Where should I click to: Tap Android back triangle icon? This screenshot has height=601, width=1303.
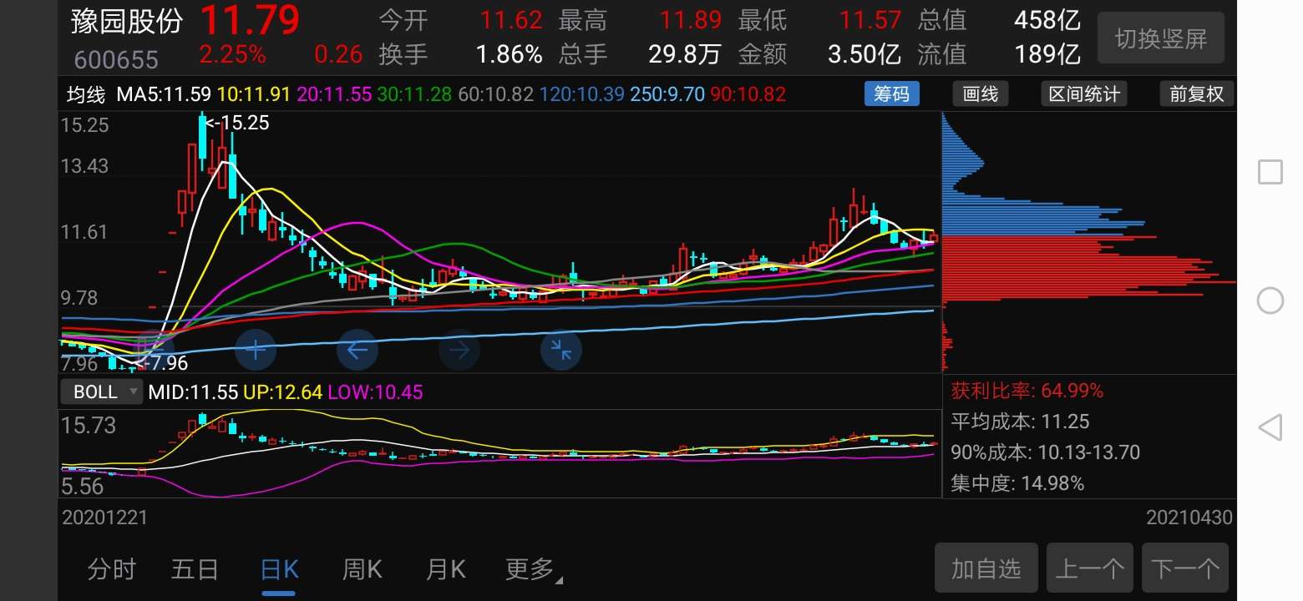(x=1270, y=428)
